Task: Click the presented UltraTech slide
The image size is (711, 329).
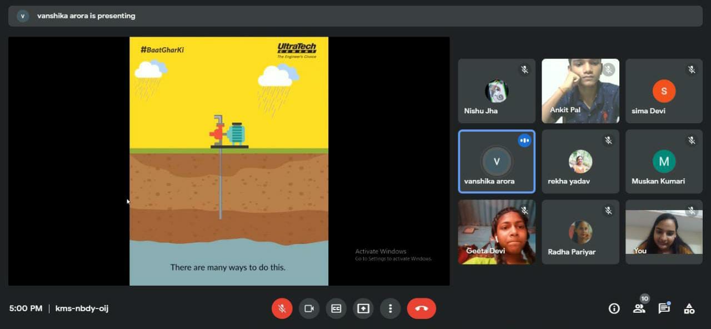Action: [x=229, y=161]
